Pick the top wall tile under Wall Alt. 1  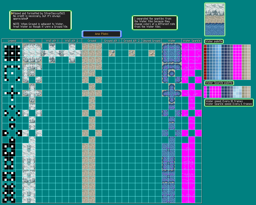pyautogui.click(x=52, y=47)
